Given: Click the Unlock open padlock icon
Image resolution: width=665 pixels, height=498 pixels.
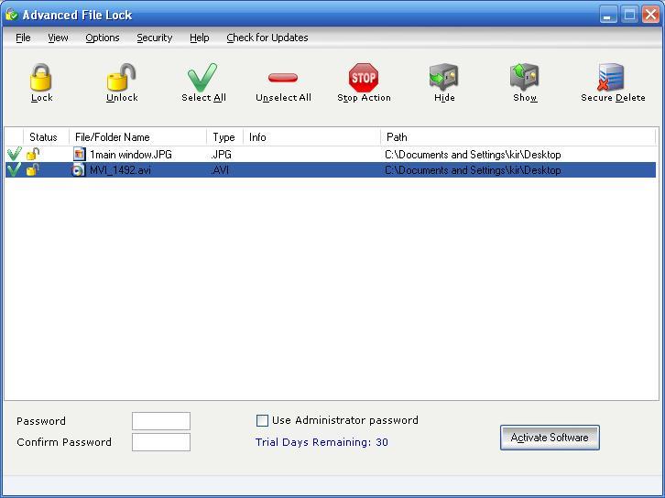Looking at the screenshot, I should coord(121,77).
